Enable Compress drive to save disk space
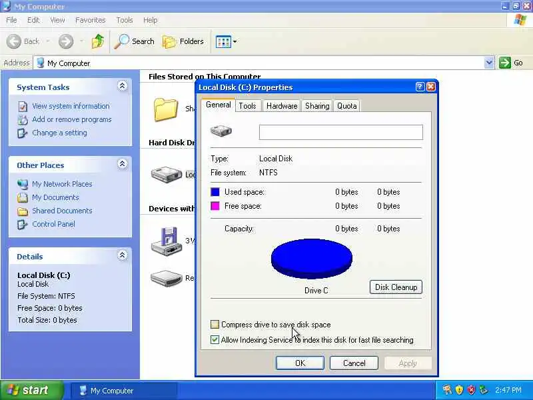This screenshot has width=533, height=400. (x=215, y=325)
